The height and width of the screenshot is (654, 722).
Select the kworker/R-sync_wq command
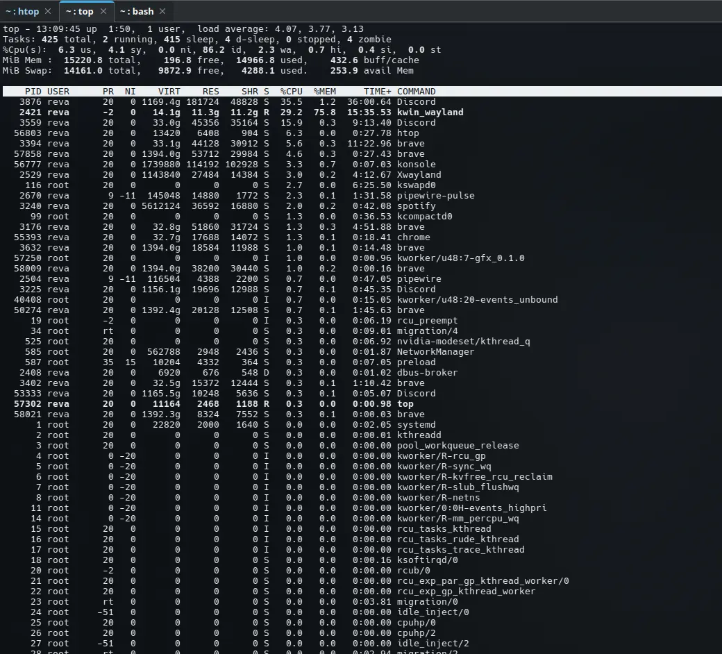(444, 467)
